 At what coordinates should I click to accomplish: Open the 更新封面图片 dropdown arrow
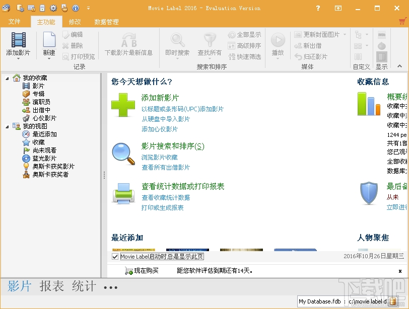(345, 34)
